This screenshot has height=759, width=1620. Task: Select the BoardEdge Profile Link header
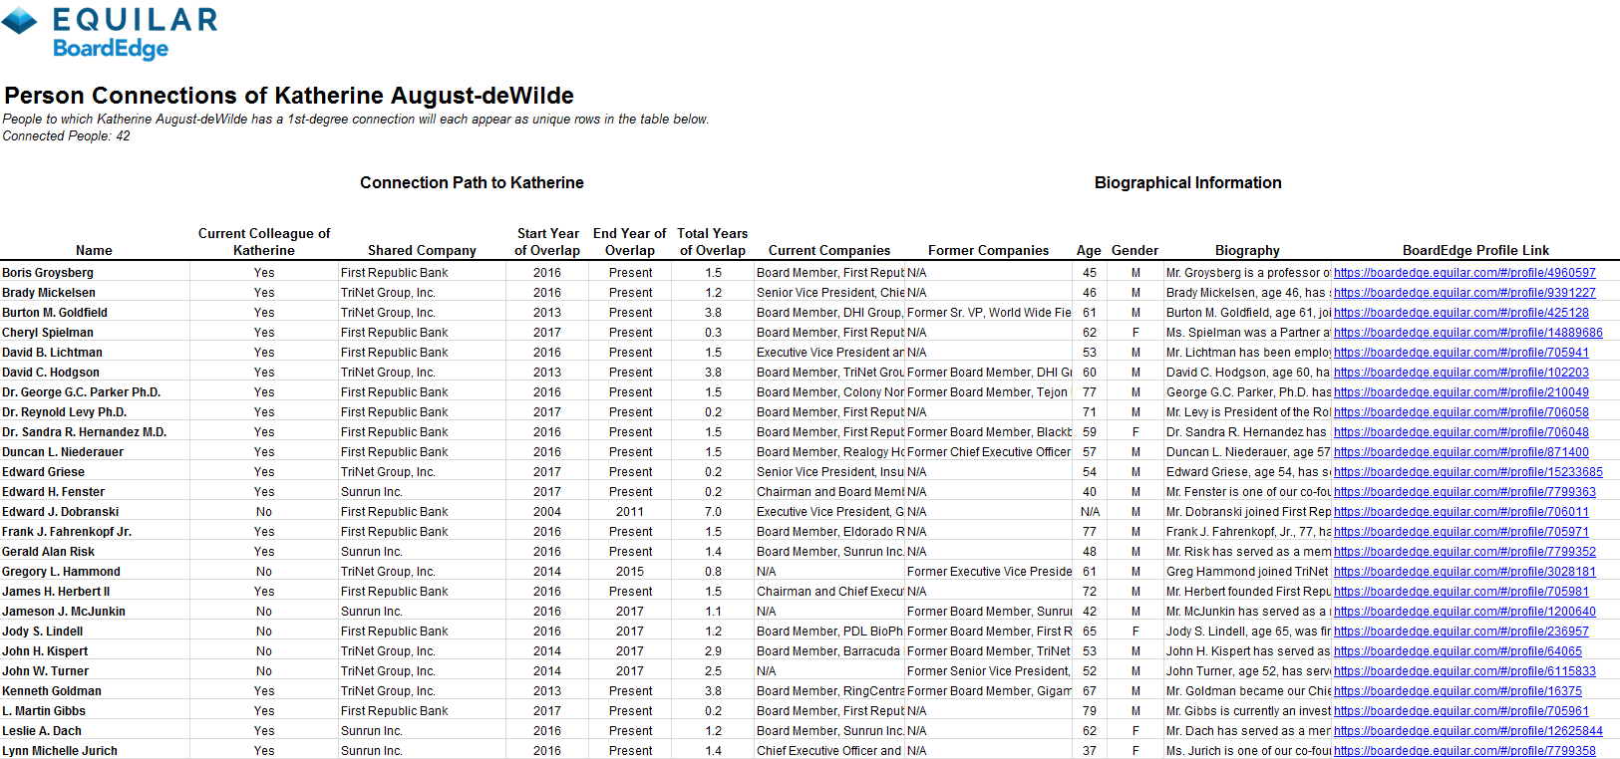(x=1475, y=251)
